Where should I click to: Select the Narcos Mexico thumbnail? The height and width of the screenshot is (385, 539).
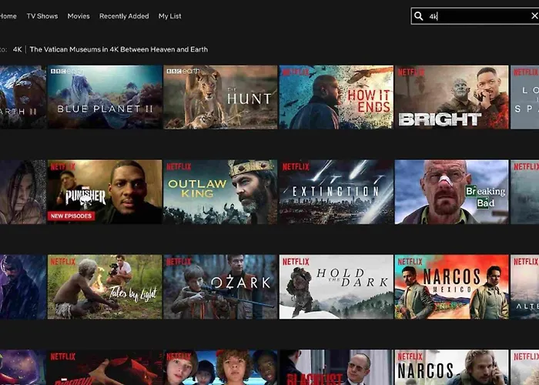[452, 286]
